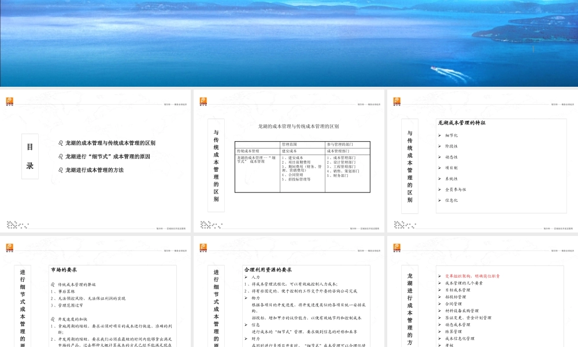Click the 签证变更、资金计划管理 bullet
The image size is (578, 347).
(x=468, y=318)
